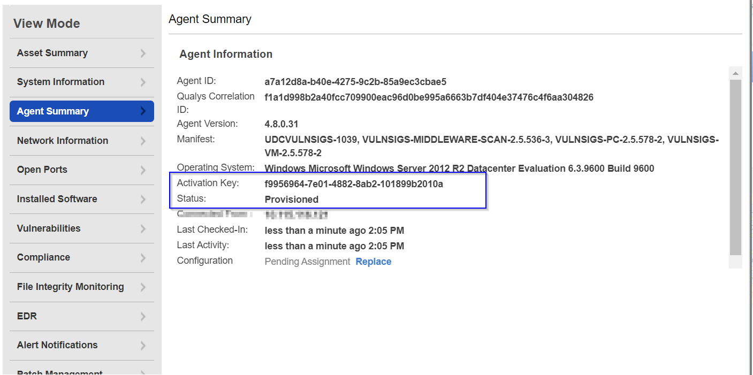Expand Alert Notifications via its chevron

point(143,346)
